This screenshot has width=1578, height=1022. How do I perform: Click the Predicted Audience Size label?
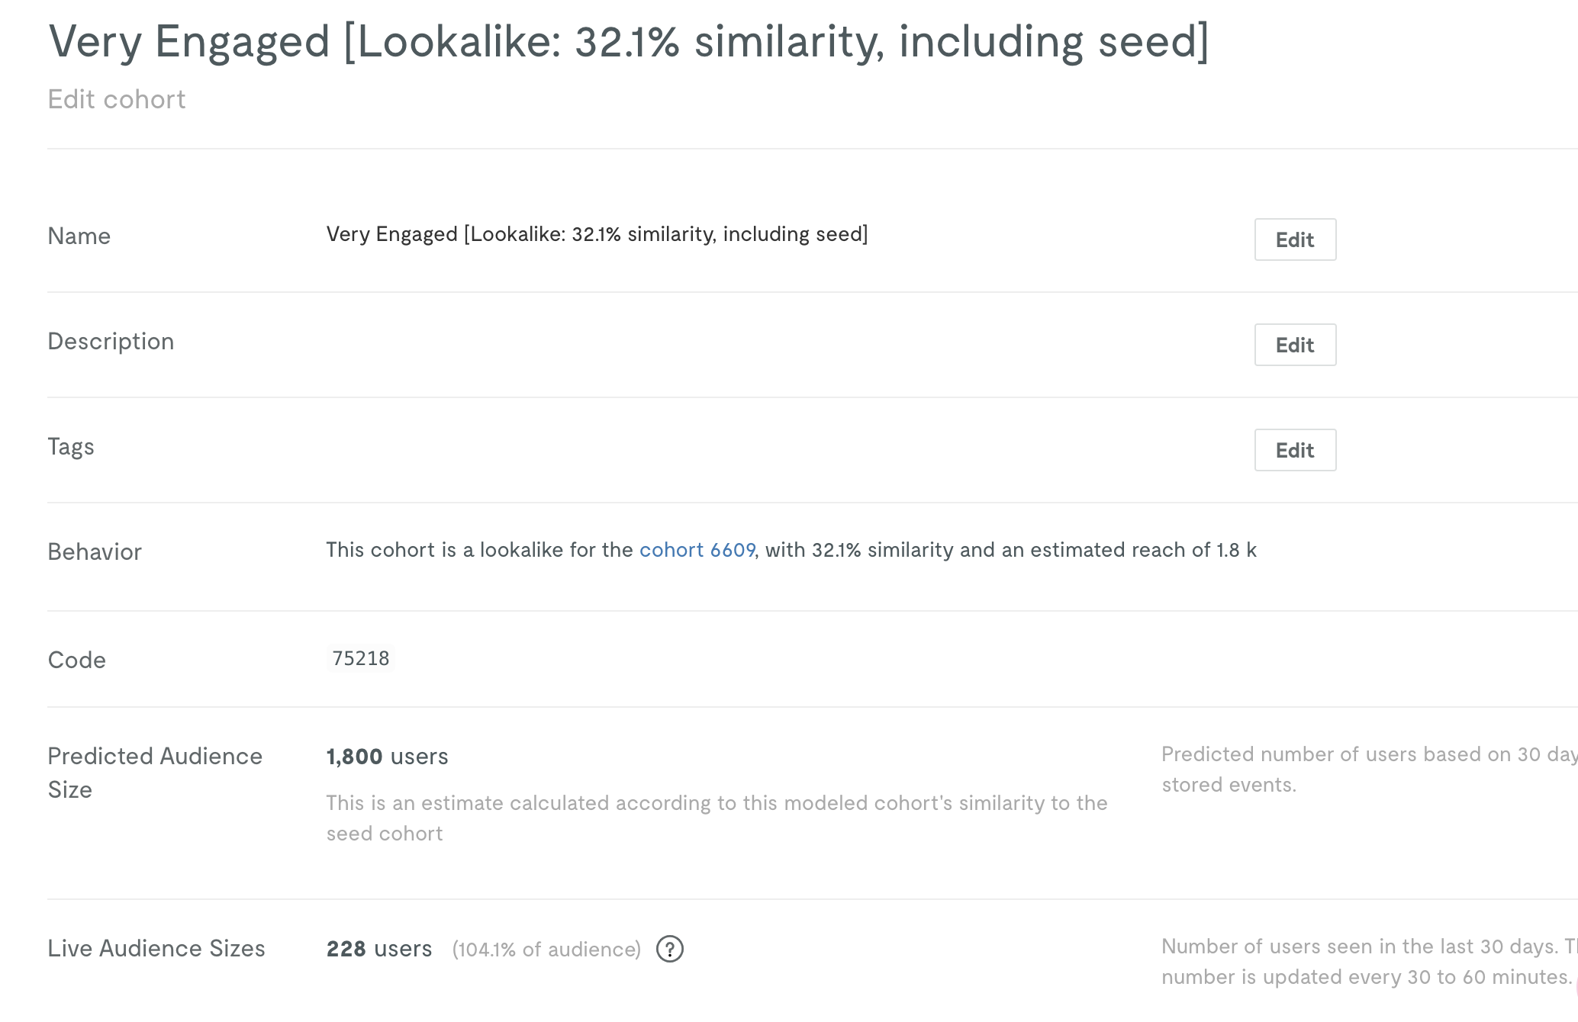155,773
